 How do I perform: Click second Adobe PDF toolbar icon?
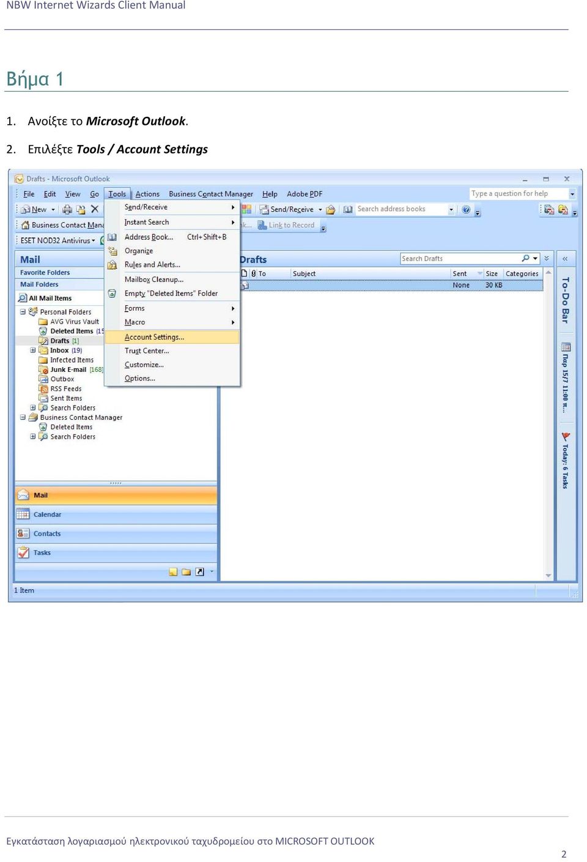[x=563, y=210]
